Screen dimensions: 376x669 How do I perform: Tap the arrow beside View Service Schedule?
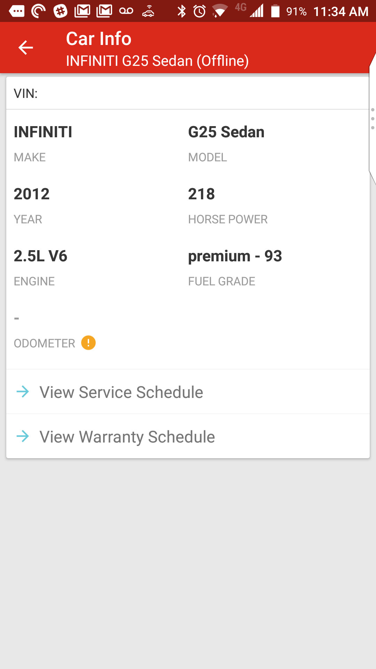coord(23,392)
